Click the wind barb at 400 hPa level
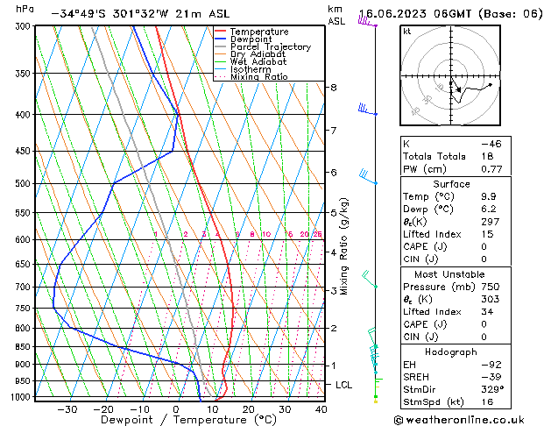The width and height of the screenshot is (551, 426). coord(366,110)
